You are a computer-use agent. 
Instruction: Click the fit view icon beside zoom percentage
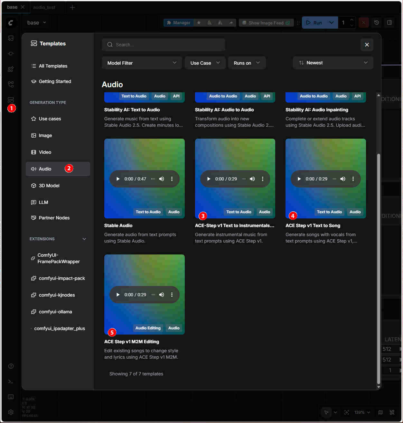pos(347,412)
